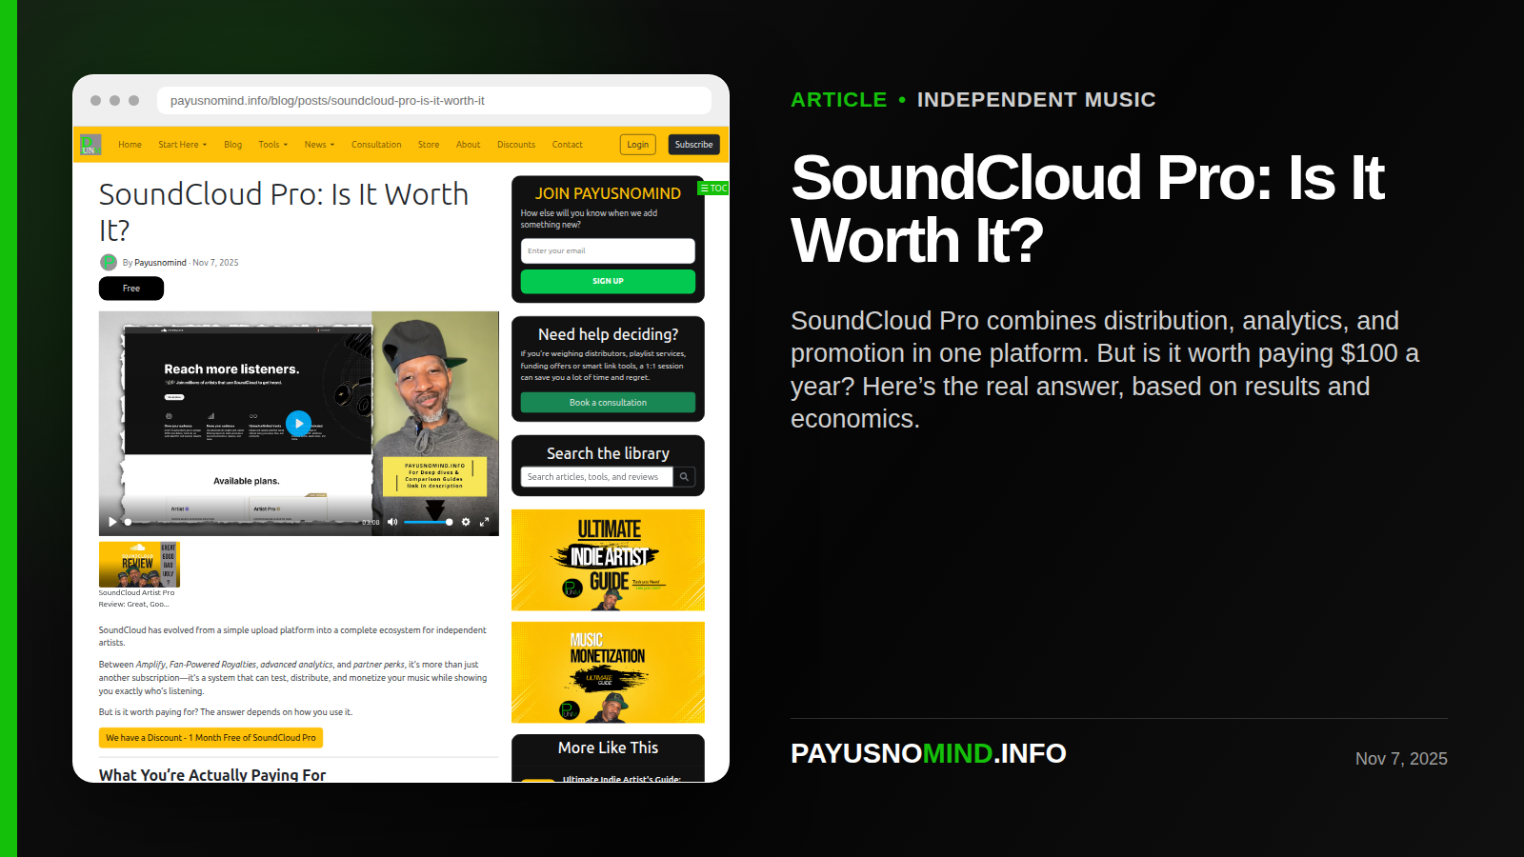Seek on the video progress bar
Screen dimensions: 1524x857
click(x=241, y=522)
